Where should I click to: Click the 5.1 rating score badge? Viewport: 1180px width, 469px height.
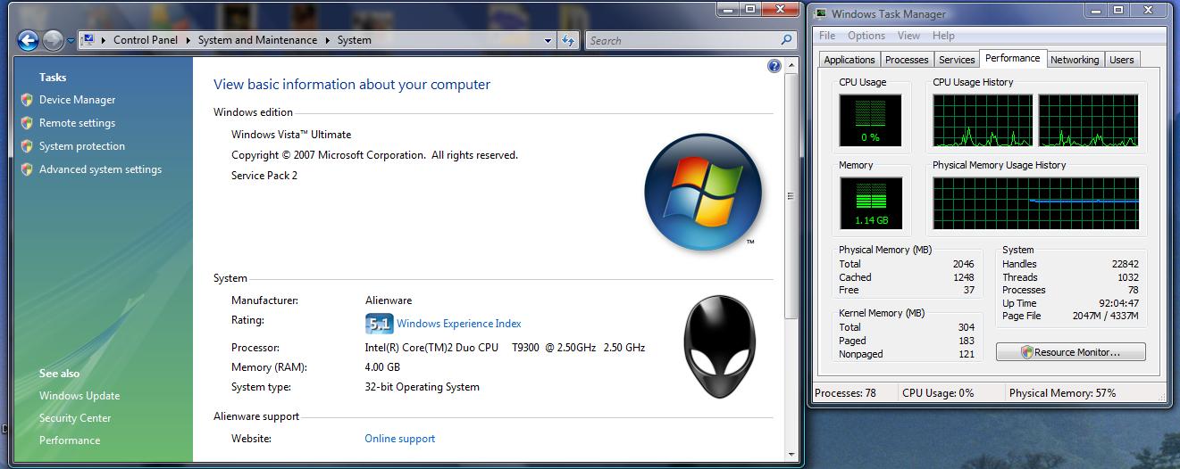[x=379, y=324]
